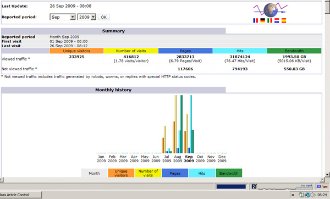The height and width of the screenshot is (199, 330).
Task: Click the cyan Hits chart legend
Action: click(202, 173)
